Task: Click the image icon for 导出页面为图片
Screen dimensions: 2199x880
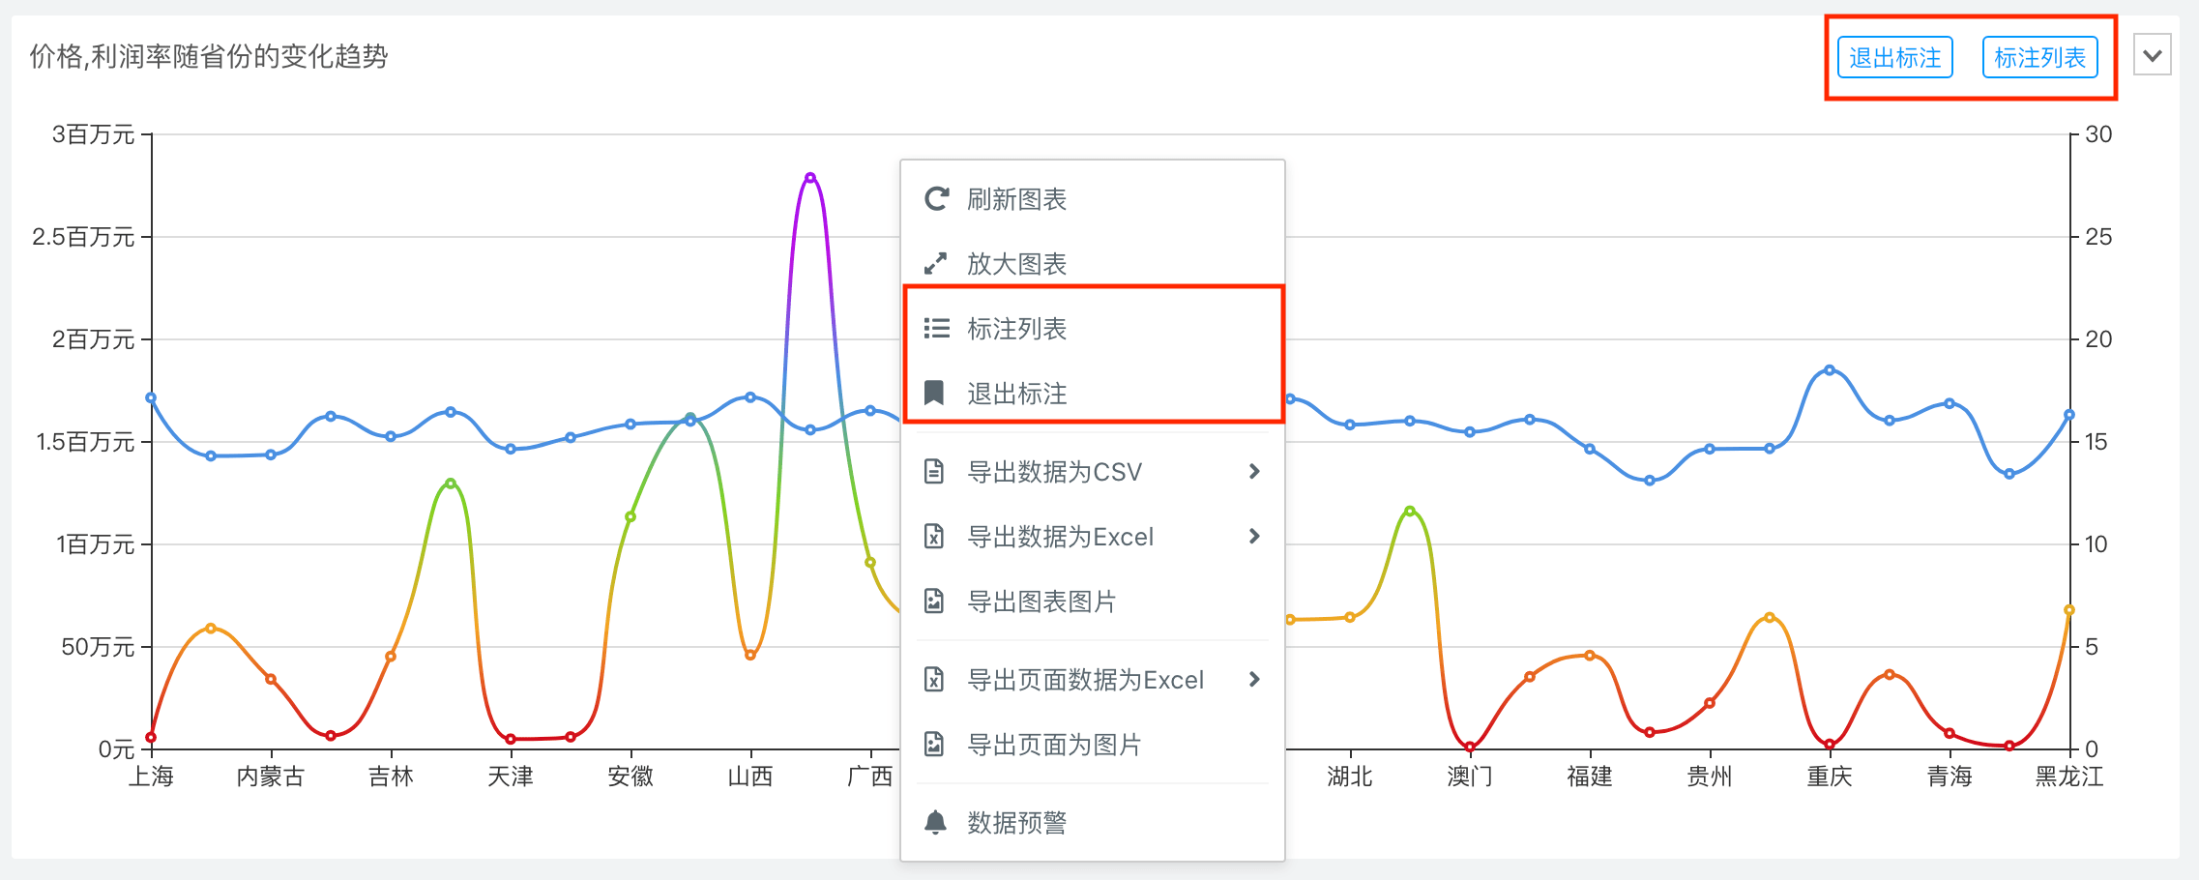Action: click(934, 745)
